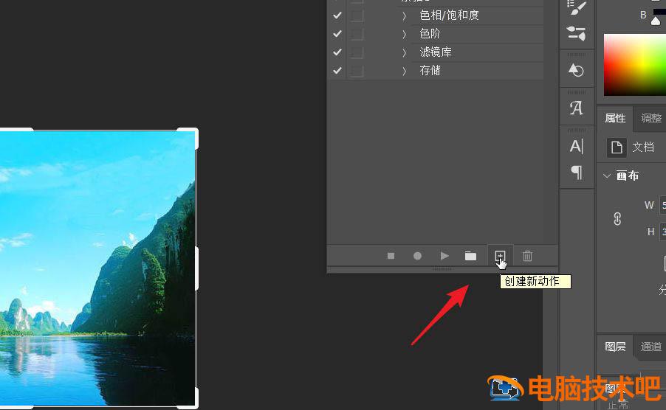Open the Character panel icon
Image resolution: width=666 pixels, height=410 pixels.
(x=577, y=146)
